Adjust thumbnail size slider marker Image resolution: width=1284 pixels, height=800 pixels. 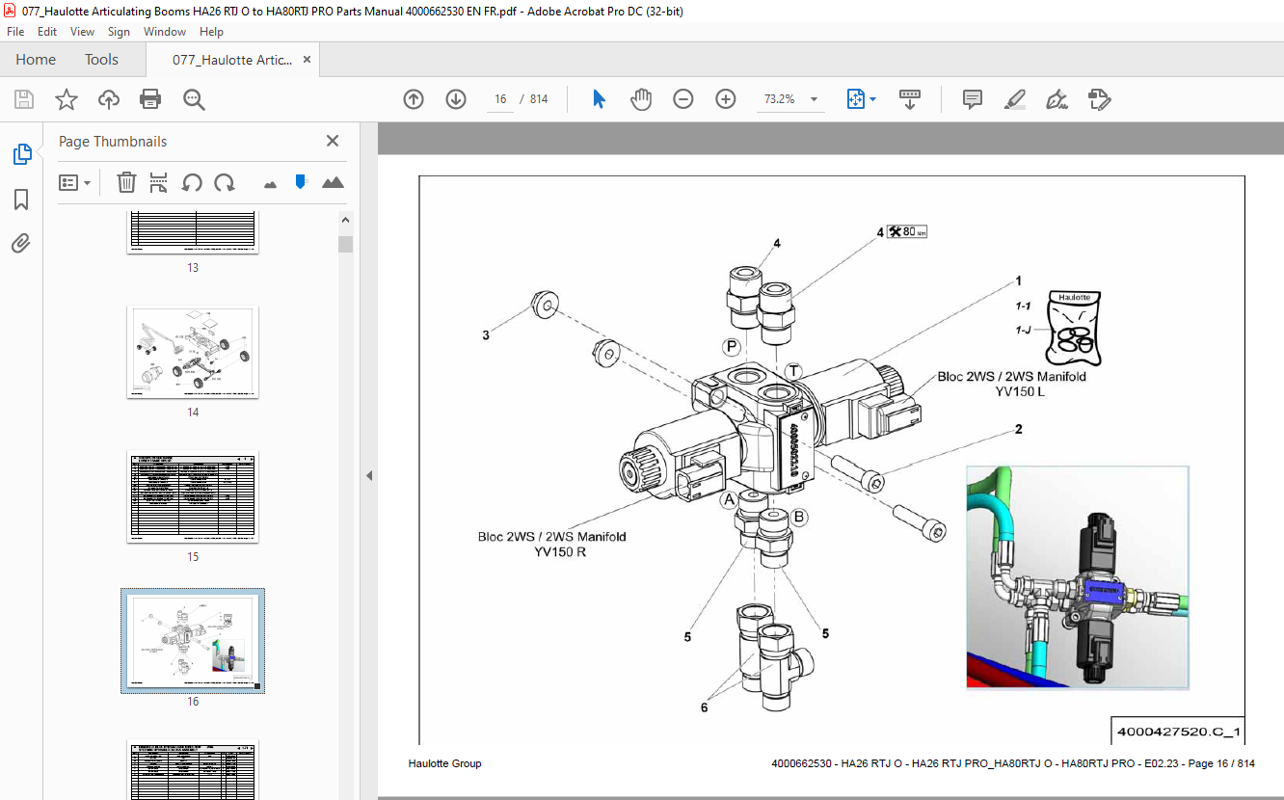(x=301, y=181)
